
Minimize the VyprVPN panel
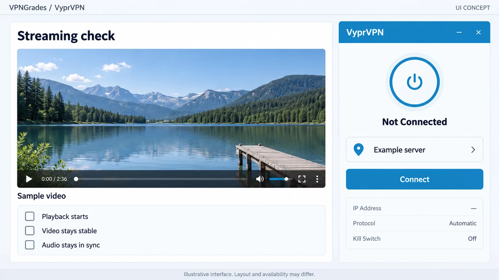(x=459, y=32)
